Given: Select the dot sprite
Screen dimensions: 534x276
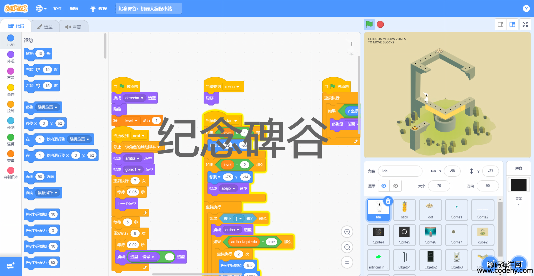Looking at the screenshot, I should [x=431, y=210].
